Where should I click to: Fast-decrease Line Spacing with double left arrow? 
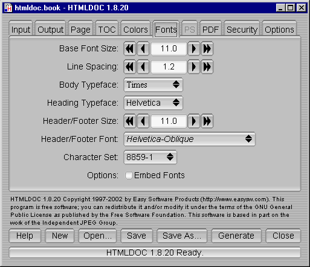(130, 66)
